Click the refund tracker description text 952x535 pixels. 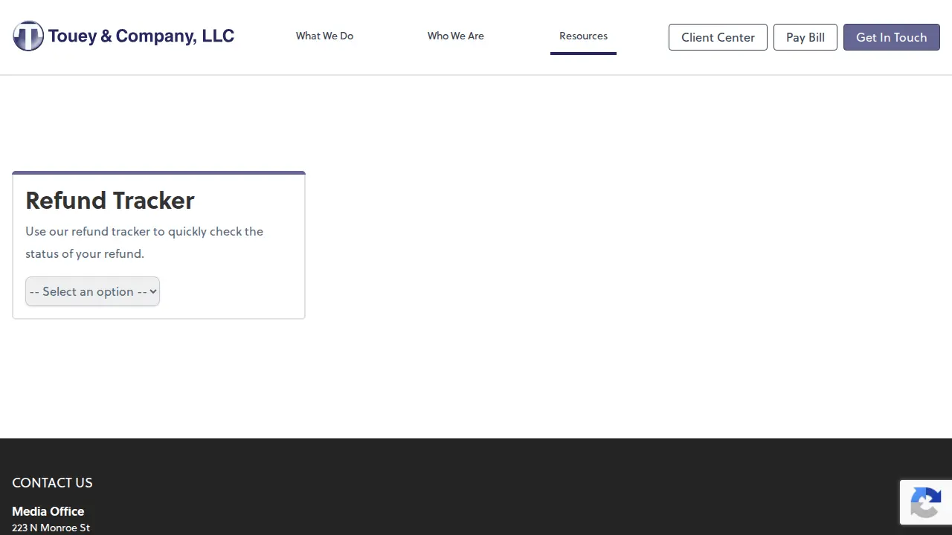click(x=144, y=242)
